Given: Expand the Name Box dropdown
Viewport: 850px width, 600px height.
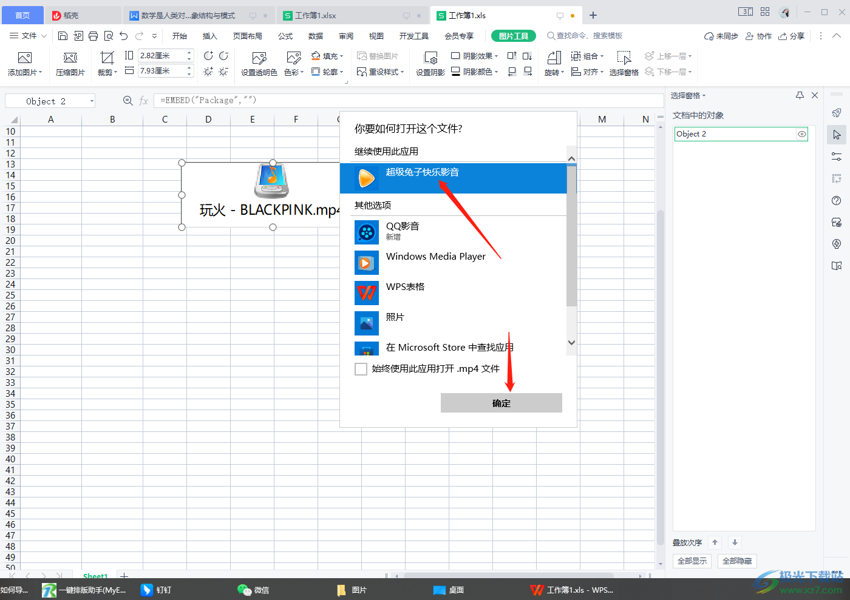Looking at the screenshot, I should click(x=92, y=101).
